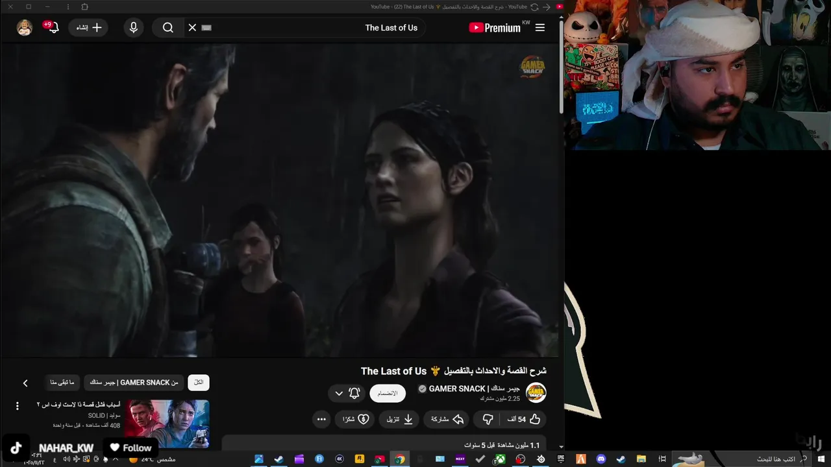Image resolution: width=831 pixels, height=467 pixels.
Task: Open the purple NEXT app in taskbar
Action: (x=460, y=459)
